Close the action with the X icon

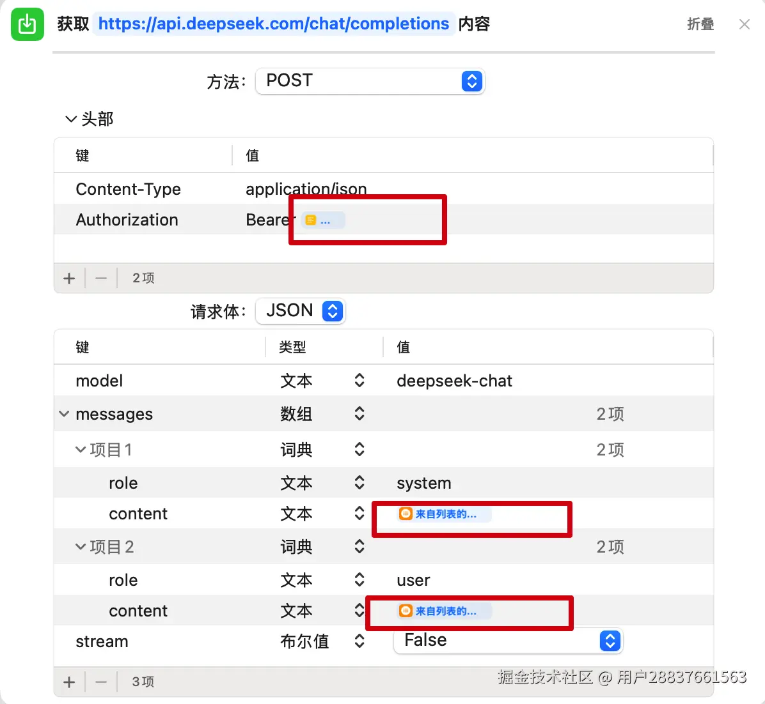point(744,24)
